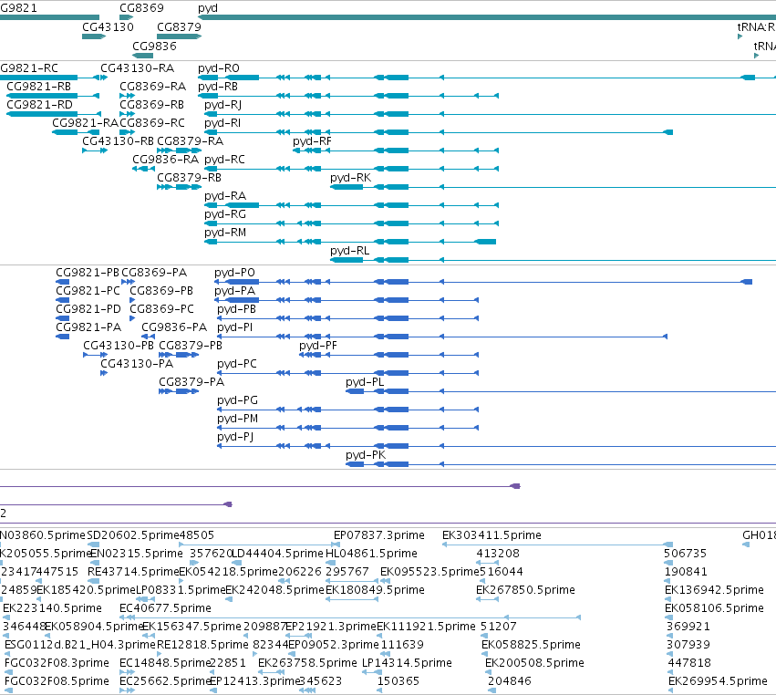Click EST EK200508.5prime label

pyautogui.click(x=534, y=663)
